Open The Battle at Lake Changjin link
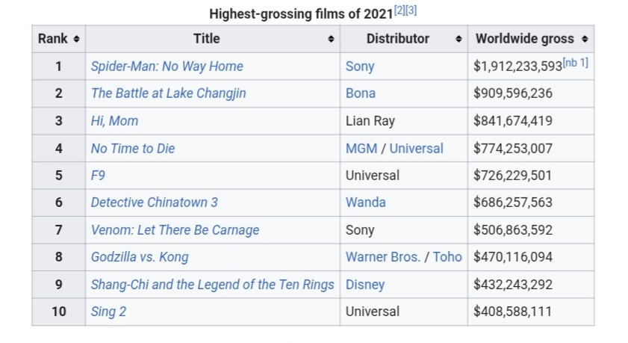Viewport: 628px width, 343px height. (169, 93)
